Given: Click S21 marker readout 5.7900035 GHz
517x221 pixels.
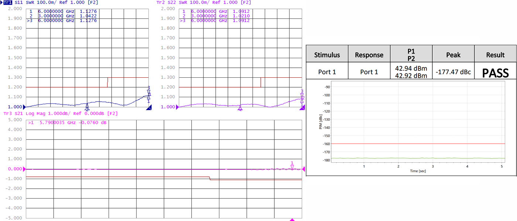Looking at the screenshot, I should (67, 123).
